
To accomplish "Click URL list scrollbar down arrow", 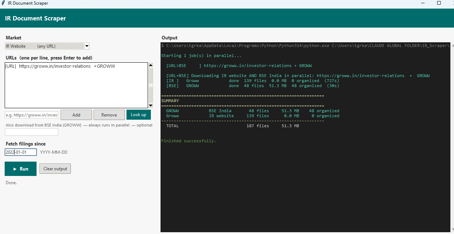I will click(x=150, y=105).
